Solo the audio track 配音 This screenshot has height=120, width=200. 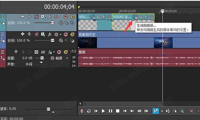pyautogui.click(x=66, y=52)
